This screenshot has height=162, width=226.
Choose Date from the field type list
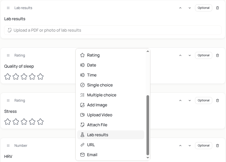point(111,65)
